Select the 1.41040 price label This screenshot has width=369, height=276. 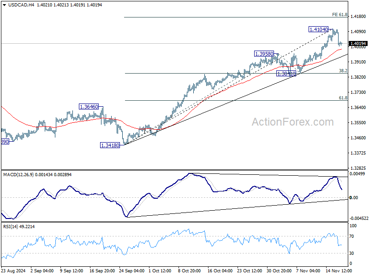click(x=318, y=29)
